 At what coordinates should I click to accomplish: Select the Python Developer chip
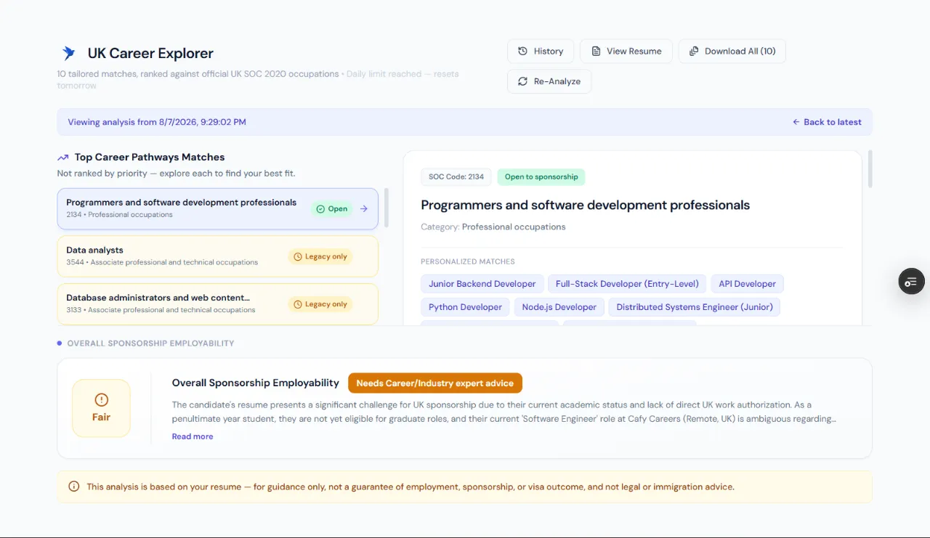pyautogui.click(x=466, y=307)
